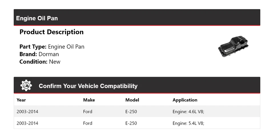274x138 pixels.
Task: Click the Condition: New line
Action: (x=40, y=62)
